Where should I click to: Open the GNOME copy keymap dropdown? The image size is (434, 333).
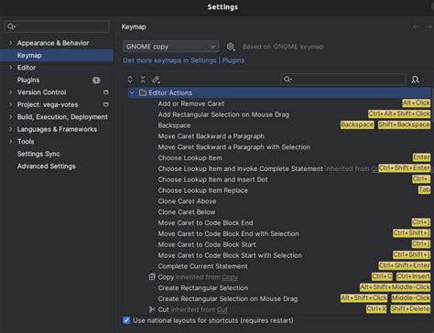pos(170,47)
